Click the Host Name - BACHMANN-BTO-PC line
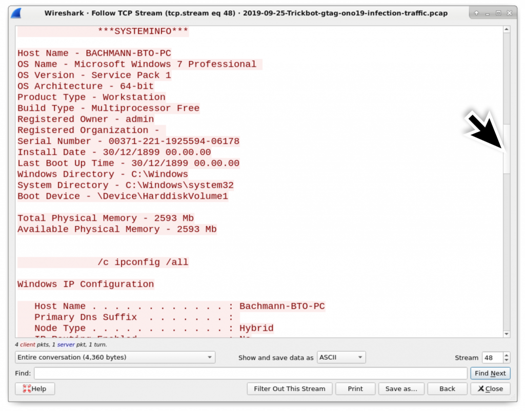The image size is (525, 411). click(x=94, y=53)
